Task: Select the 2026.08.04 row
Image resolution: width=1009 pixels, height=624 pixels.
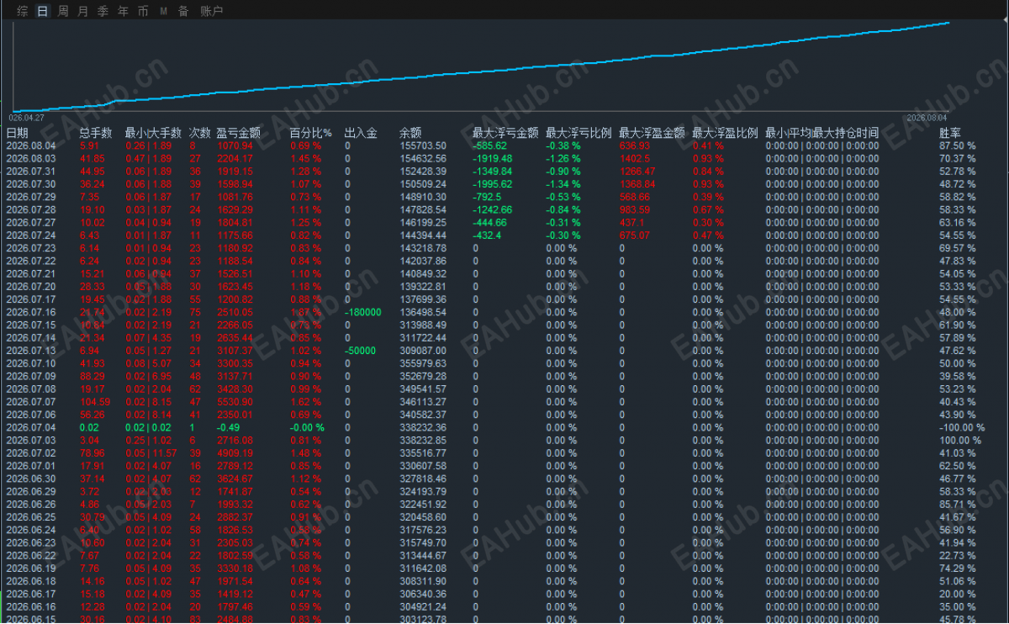Action: click(x=504, y=145)
